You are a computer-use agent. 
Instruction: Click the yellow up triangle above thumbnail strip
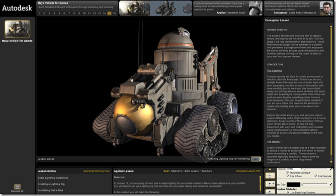[270, 169]
